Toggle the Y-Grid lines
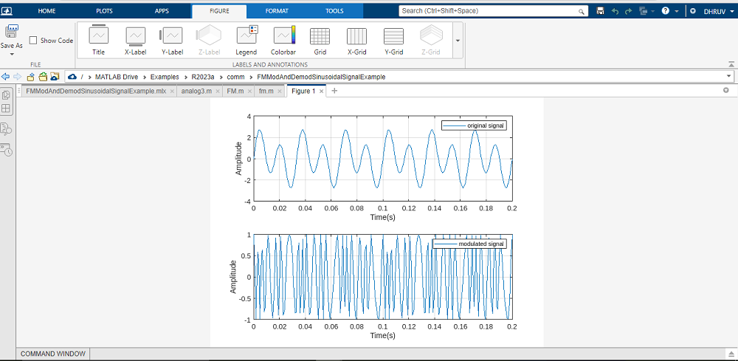The width and height of the screenshot is (738, 361). coord(393,41)
